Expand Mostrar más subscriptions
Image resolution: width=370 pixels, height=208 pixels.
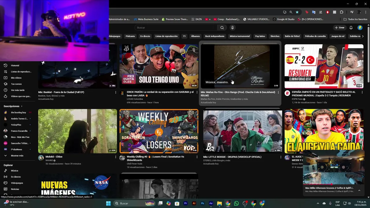17,156
